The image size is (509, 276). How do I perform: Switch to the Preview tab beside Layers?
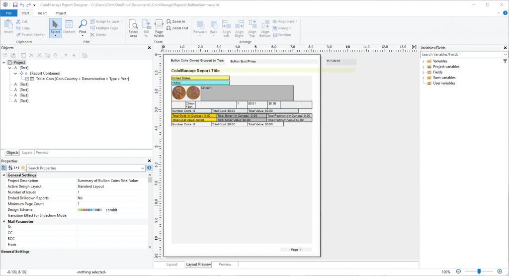pos(42,153)
